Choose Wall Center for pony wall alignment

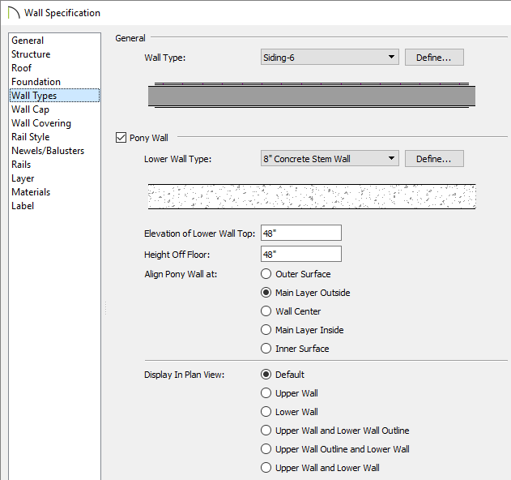[x=266, y=311]
